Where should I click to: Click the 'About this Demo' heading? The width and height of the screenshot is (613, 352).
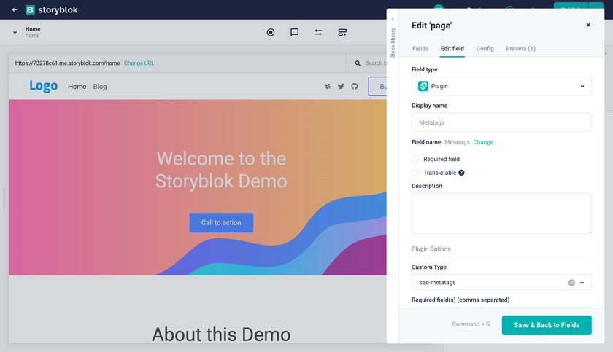pos(221,335)
